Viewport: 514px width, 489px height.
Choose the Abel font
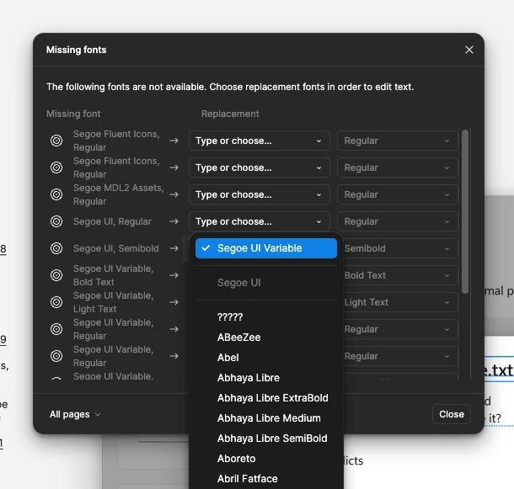click(x=266, y=358)
